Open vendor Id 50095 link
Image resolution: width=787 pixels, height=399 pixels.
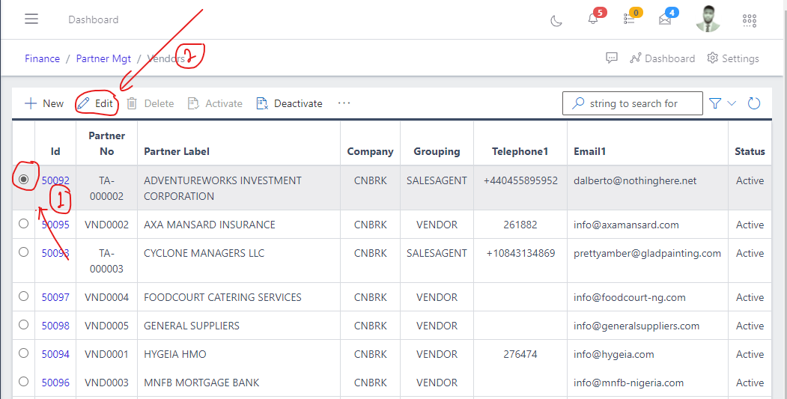pyautogui.click(x=55, y=225)
